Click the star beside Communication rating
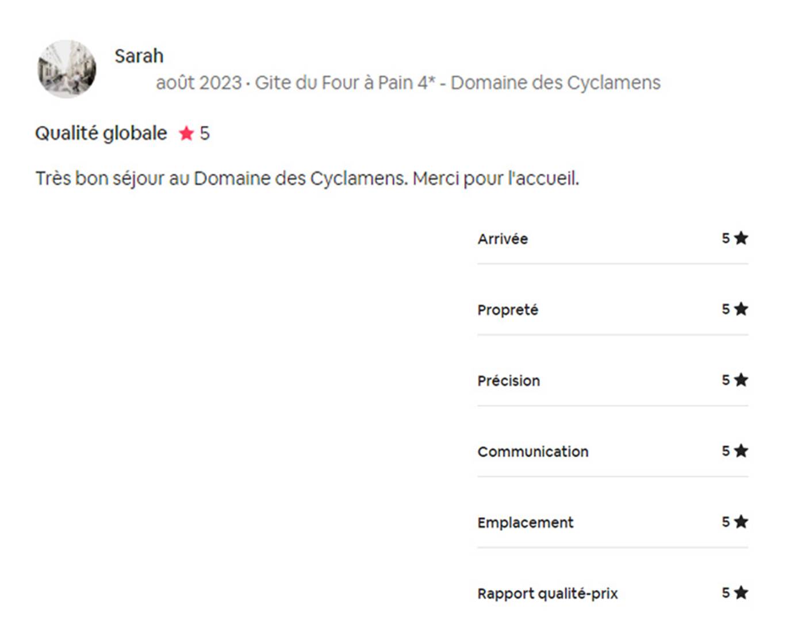The image size is (805, 632). coord(741,451)
